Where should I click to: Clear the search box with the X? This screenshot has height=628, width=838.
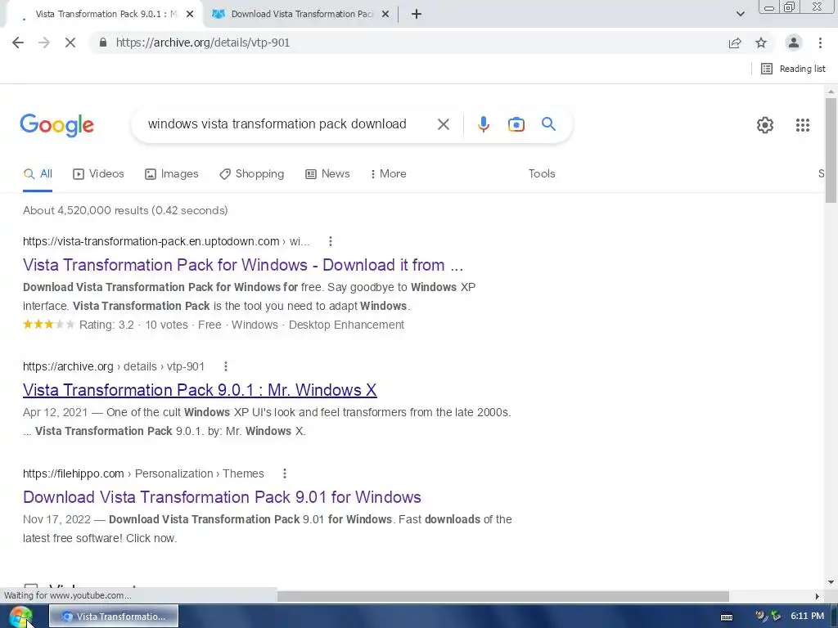pyautogui.click(x=443, y=124)
